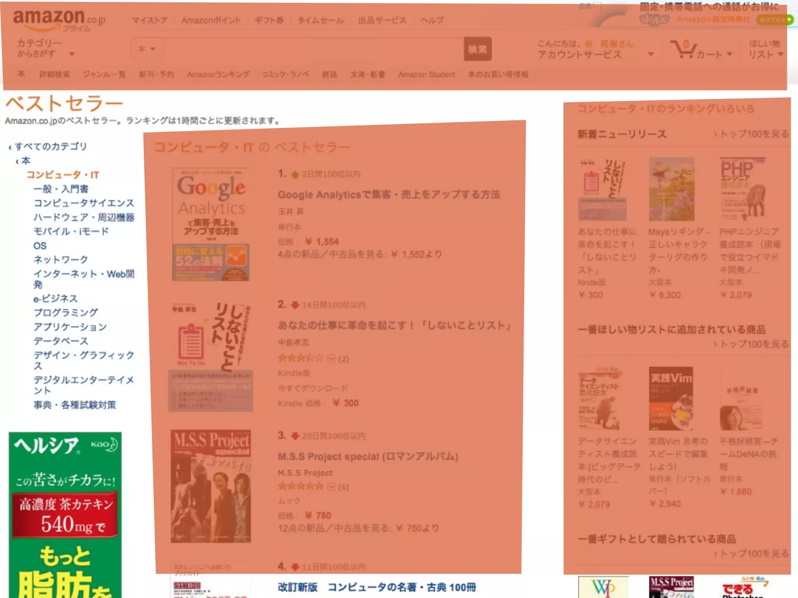
Task: Select e-ビジネス category
Action: (x=55, y=298)
